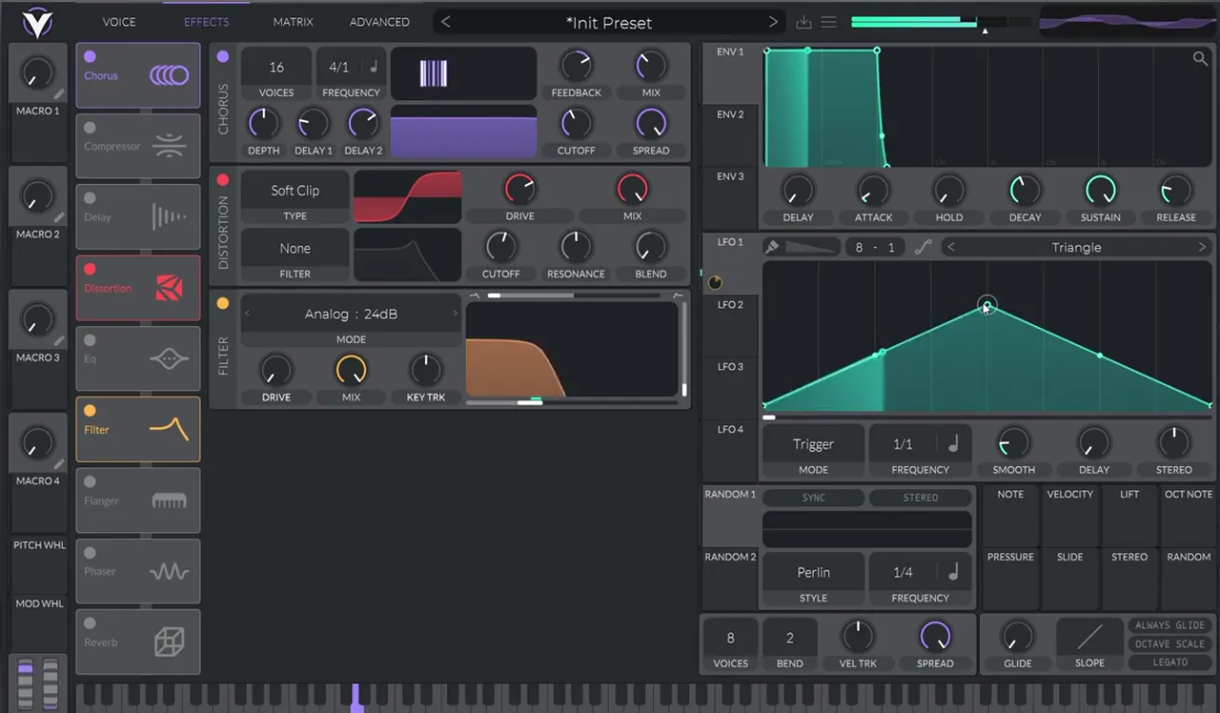Click the Phaser waveform icon
This screenshot has height=713, width=1220.
(x=169, y=571)
